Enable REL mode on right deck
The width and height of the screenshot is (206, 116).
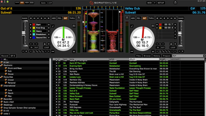click(139, 18)
